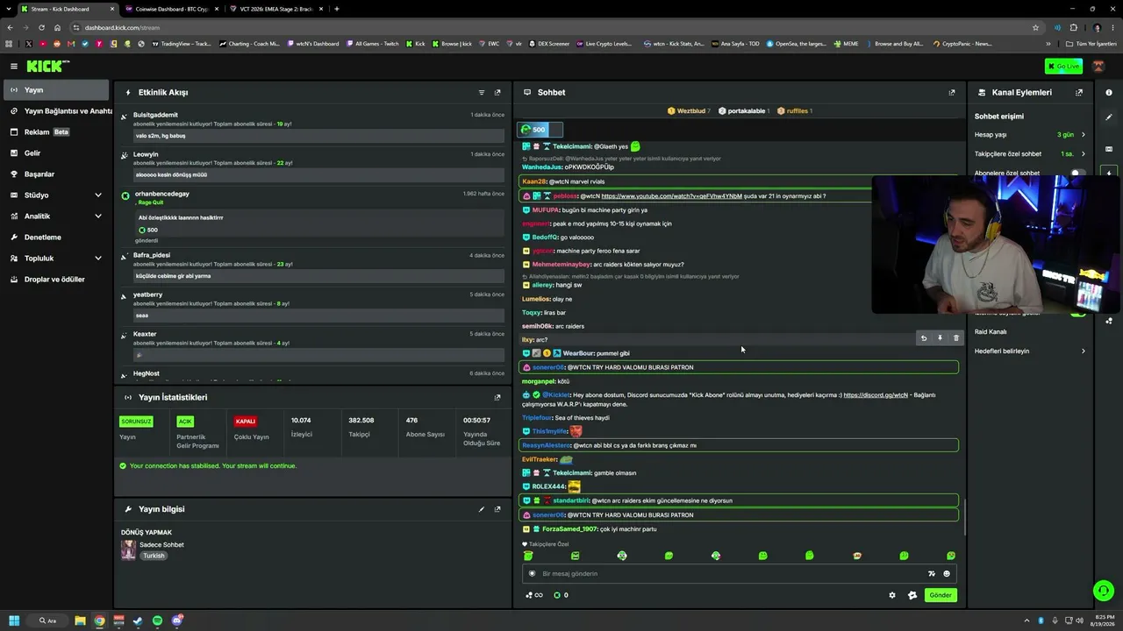
Task: Open the YouTube link in pebloss's message
Action: (x=671, y=196)
